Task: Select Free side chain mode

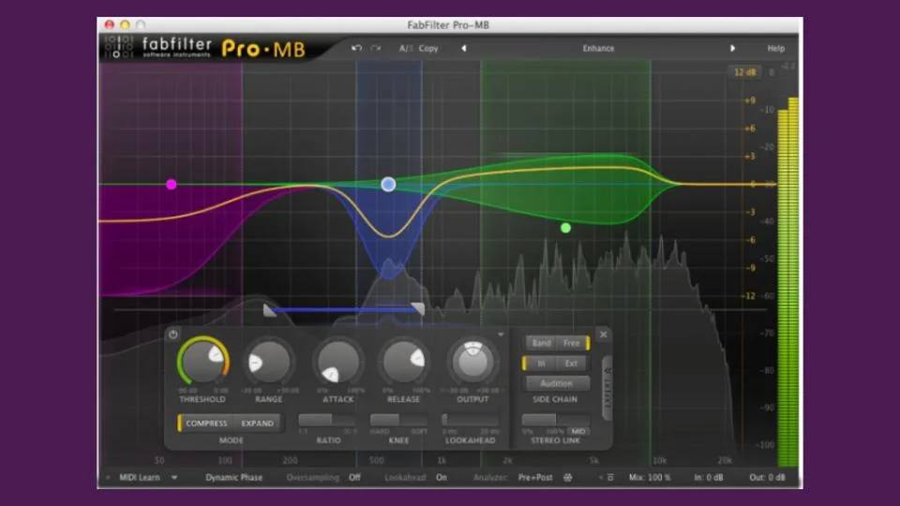Action: point(572,343)
